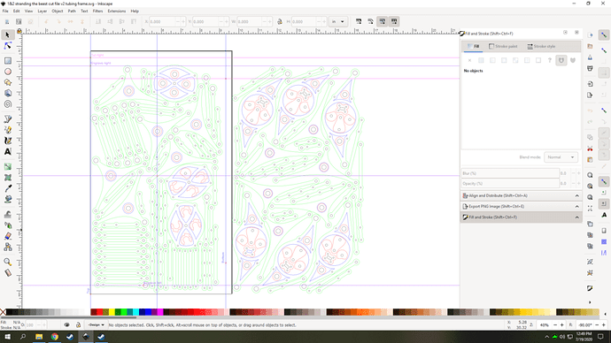Screen dimensions: 611x343
Task: Switch to the Stroke style tab
Action: [541, 46]
